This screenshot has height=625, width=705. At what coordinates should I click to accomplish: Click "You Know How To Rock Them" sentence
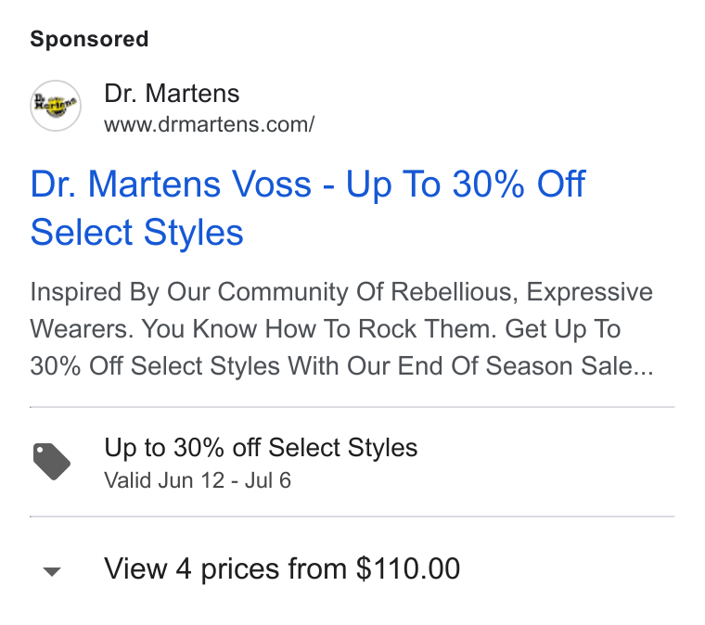pyautogui.click(x=319, y=329)
